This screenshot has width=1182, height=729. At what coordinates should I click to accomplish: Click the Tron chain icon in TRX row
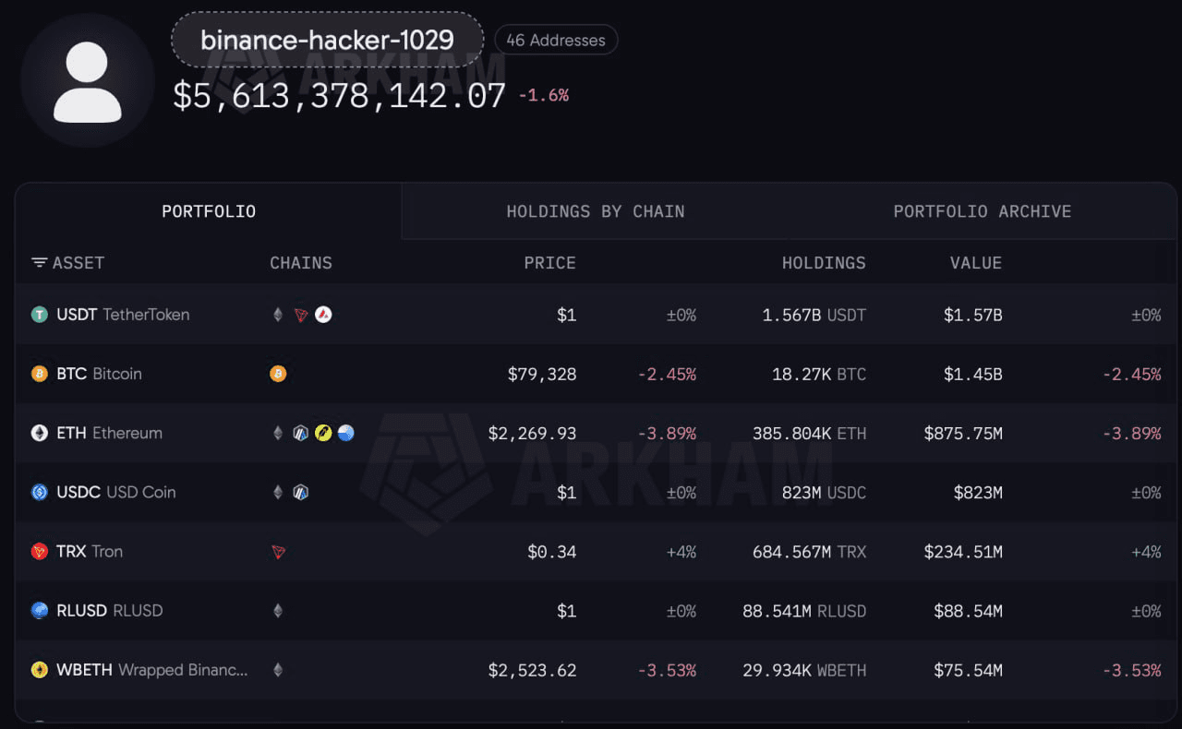pyautogui.click(x=278, y=552)
